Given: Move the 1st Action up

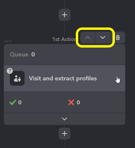Looking at the screenshot, I should [88, 38].
